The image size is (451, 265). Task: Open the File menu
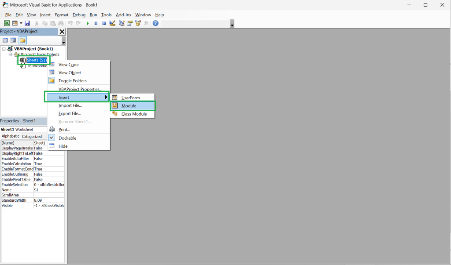8,15
